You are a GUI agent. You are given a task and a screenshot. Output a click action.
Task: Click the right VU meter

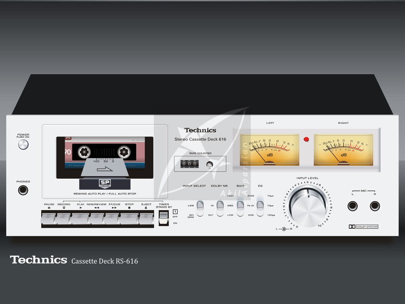click(343, 150)
